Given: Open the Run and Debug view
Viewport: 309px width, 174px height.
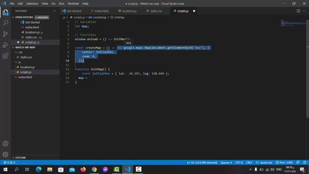Looking at the screenshot, I should pyautogui.click(x=5, y=45).
